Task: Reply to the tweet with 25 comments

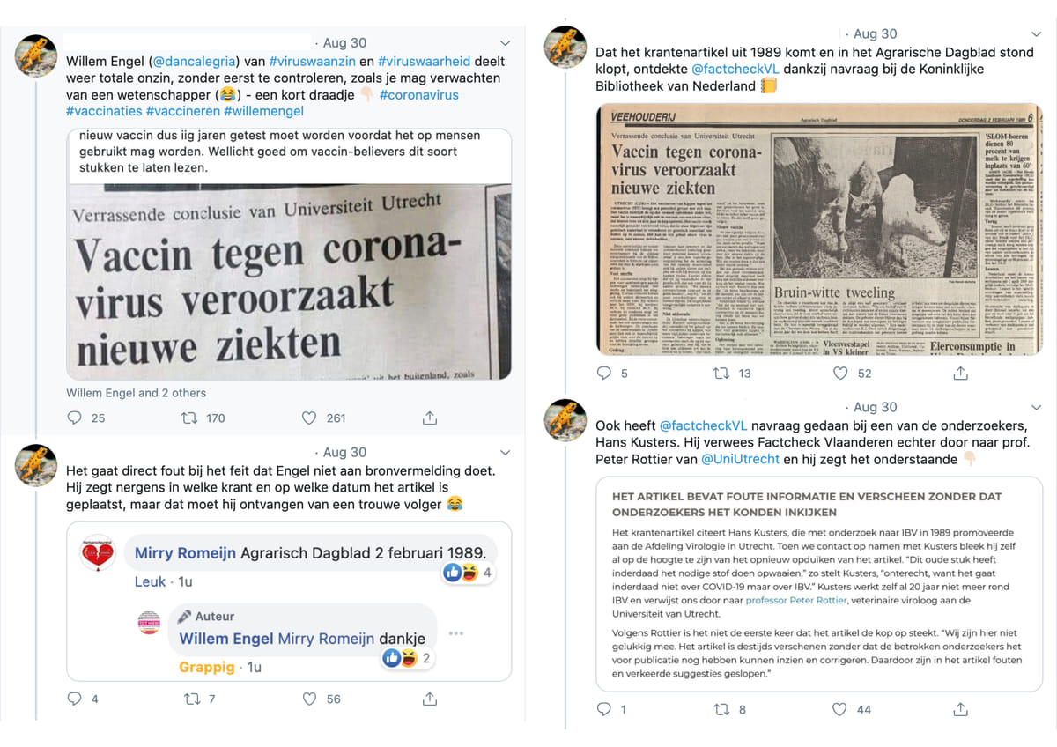Action: click(75, 418)
